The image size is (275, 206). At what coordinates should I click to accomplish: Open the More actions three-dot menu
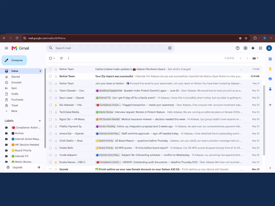point(68,58)
